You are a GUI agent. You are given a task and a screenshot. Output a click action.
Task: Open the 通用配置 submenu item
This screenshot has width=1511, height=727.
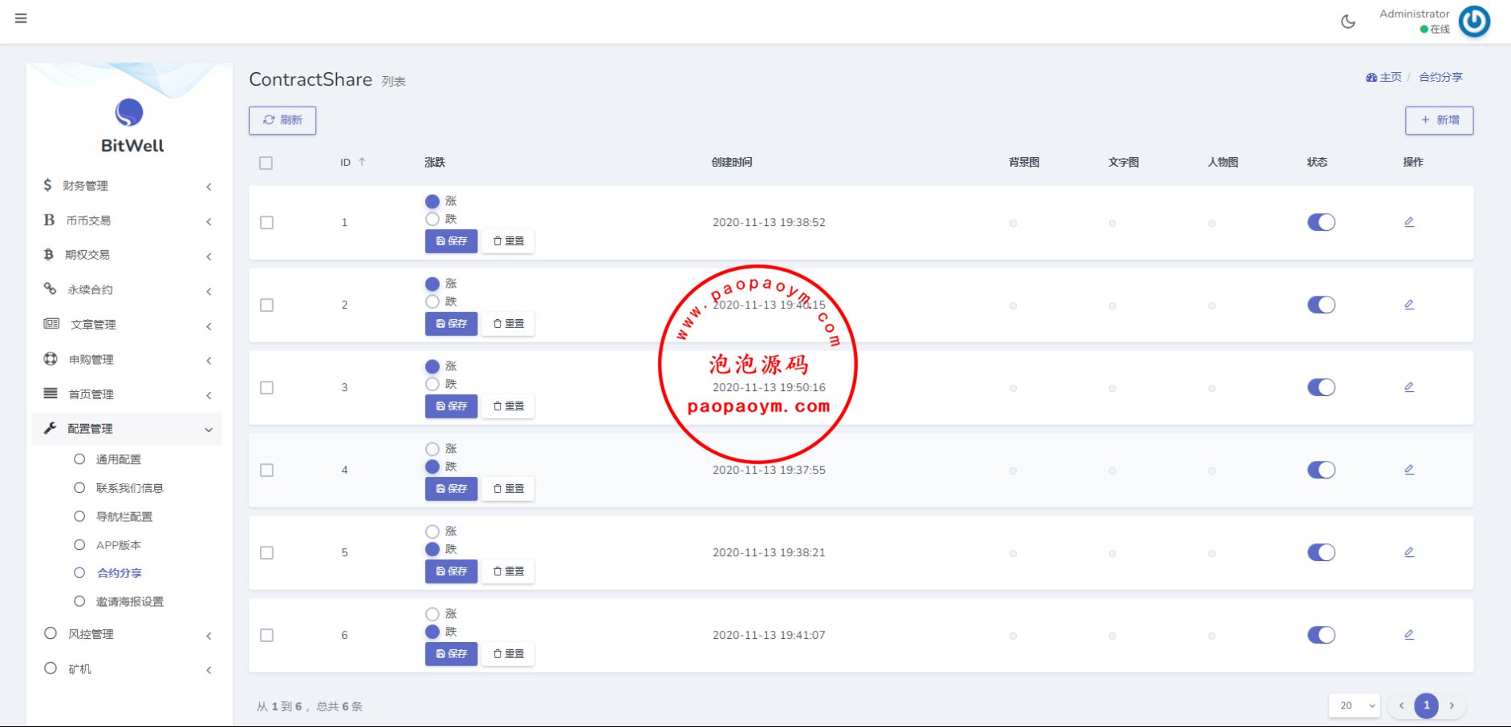coord(119,459)
